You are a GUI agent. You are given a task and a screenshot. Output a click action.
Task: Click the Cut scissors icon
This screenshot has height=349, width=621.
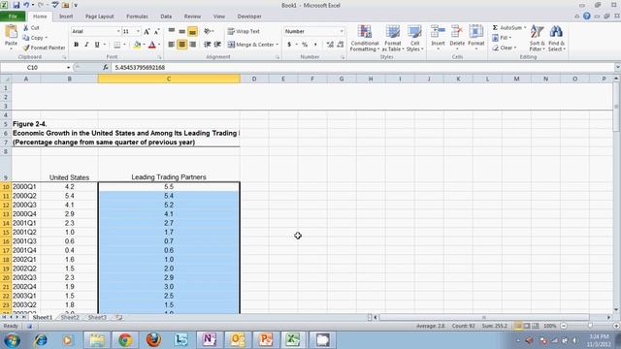(x=26, y=28)
